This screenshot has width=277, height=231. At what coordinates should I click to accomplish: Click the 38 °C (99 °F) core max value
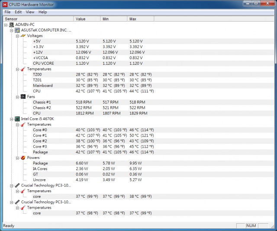point(141,196)
